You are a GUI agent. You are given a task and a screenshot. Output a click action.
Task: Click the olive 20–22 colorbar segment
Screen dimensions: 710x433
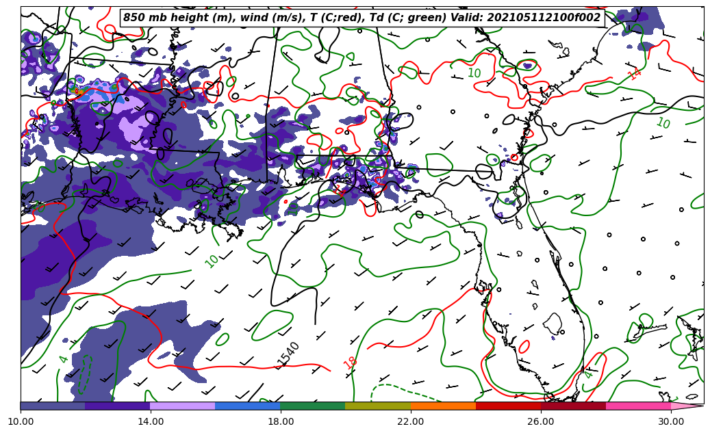(378, 406)
